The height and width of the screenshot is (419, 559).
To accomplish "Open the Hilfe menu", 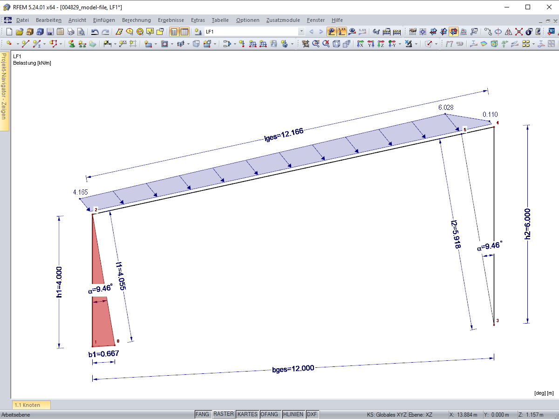I will (x=337, y=20).
